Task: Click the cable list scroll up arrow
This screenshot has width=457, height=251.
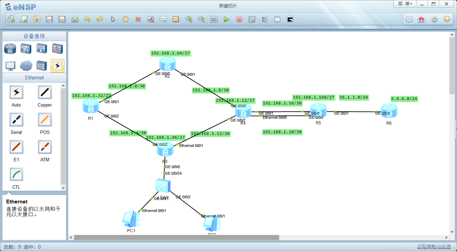Action: coord(63,86)
